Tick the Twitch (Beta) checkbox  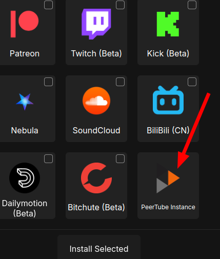click(120, 5)
